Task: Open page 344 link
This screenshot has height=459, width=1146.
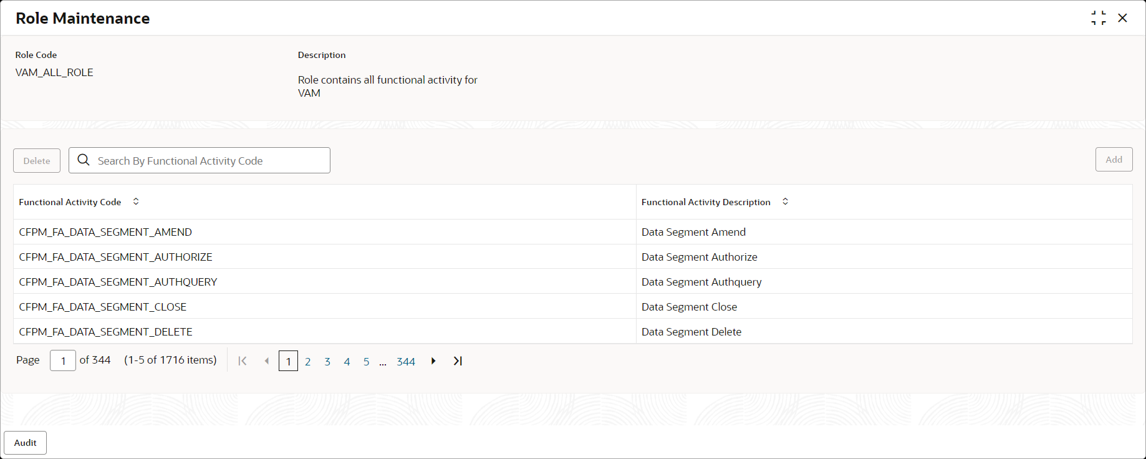Action: 406,362
